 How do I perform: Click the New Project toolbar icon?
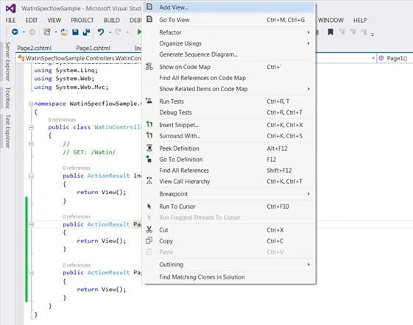coord(47,32)
